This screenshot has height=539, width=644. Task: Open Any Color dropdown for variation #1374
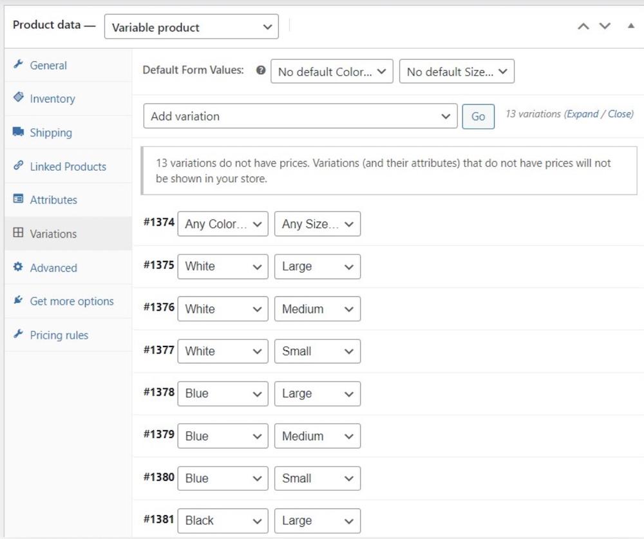pyautogui.click(x=223, y=224)
